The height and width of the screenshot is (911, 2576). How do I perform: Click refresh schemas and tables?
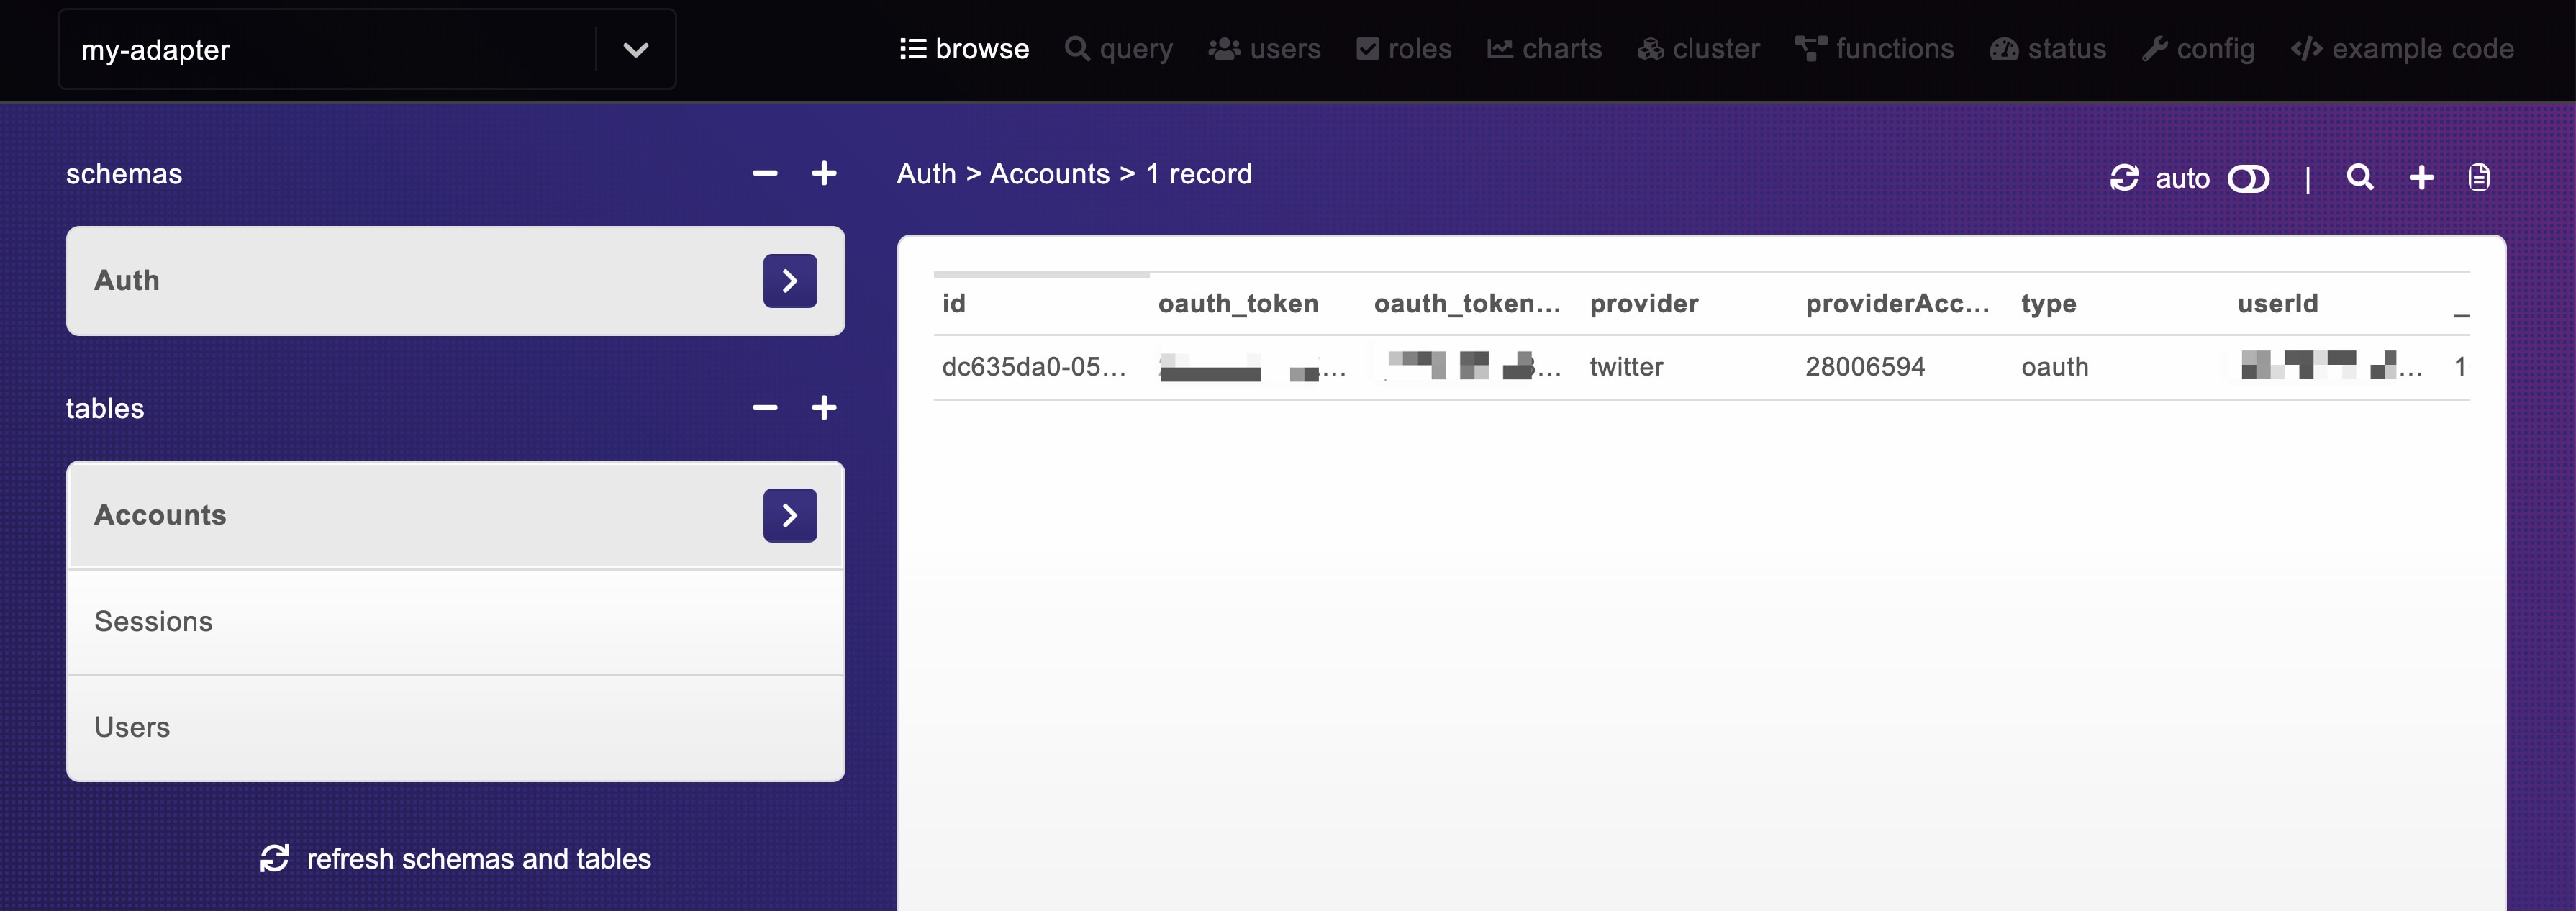point(456,858)
